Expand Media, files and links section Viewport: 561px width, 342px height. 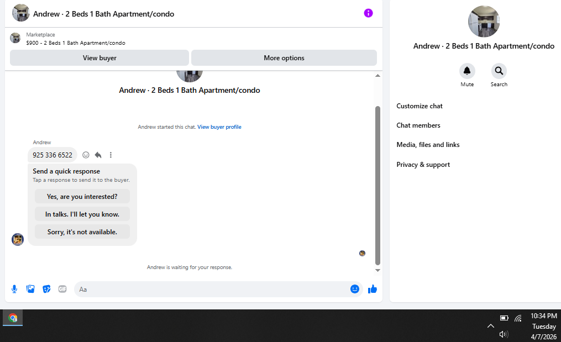pos(428,145)
